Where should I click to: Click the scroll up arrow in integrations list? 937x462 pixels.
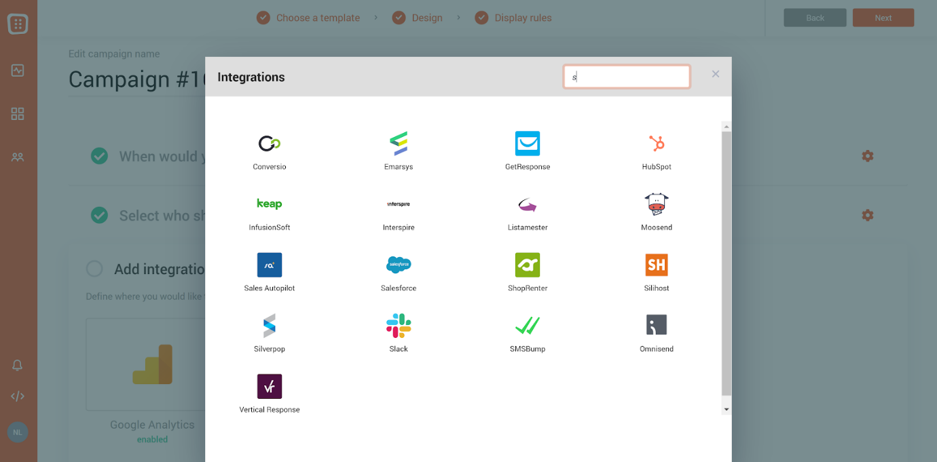727,127
